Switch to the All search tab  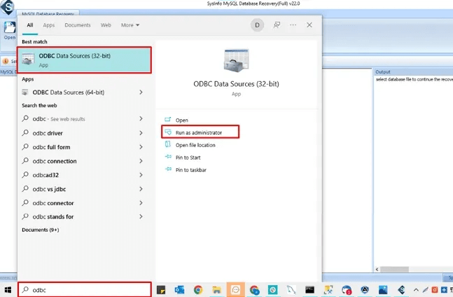(x=30, y=25)
